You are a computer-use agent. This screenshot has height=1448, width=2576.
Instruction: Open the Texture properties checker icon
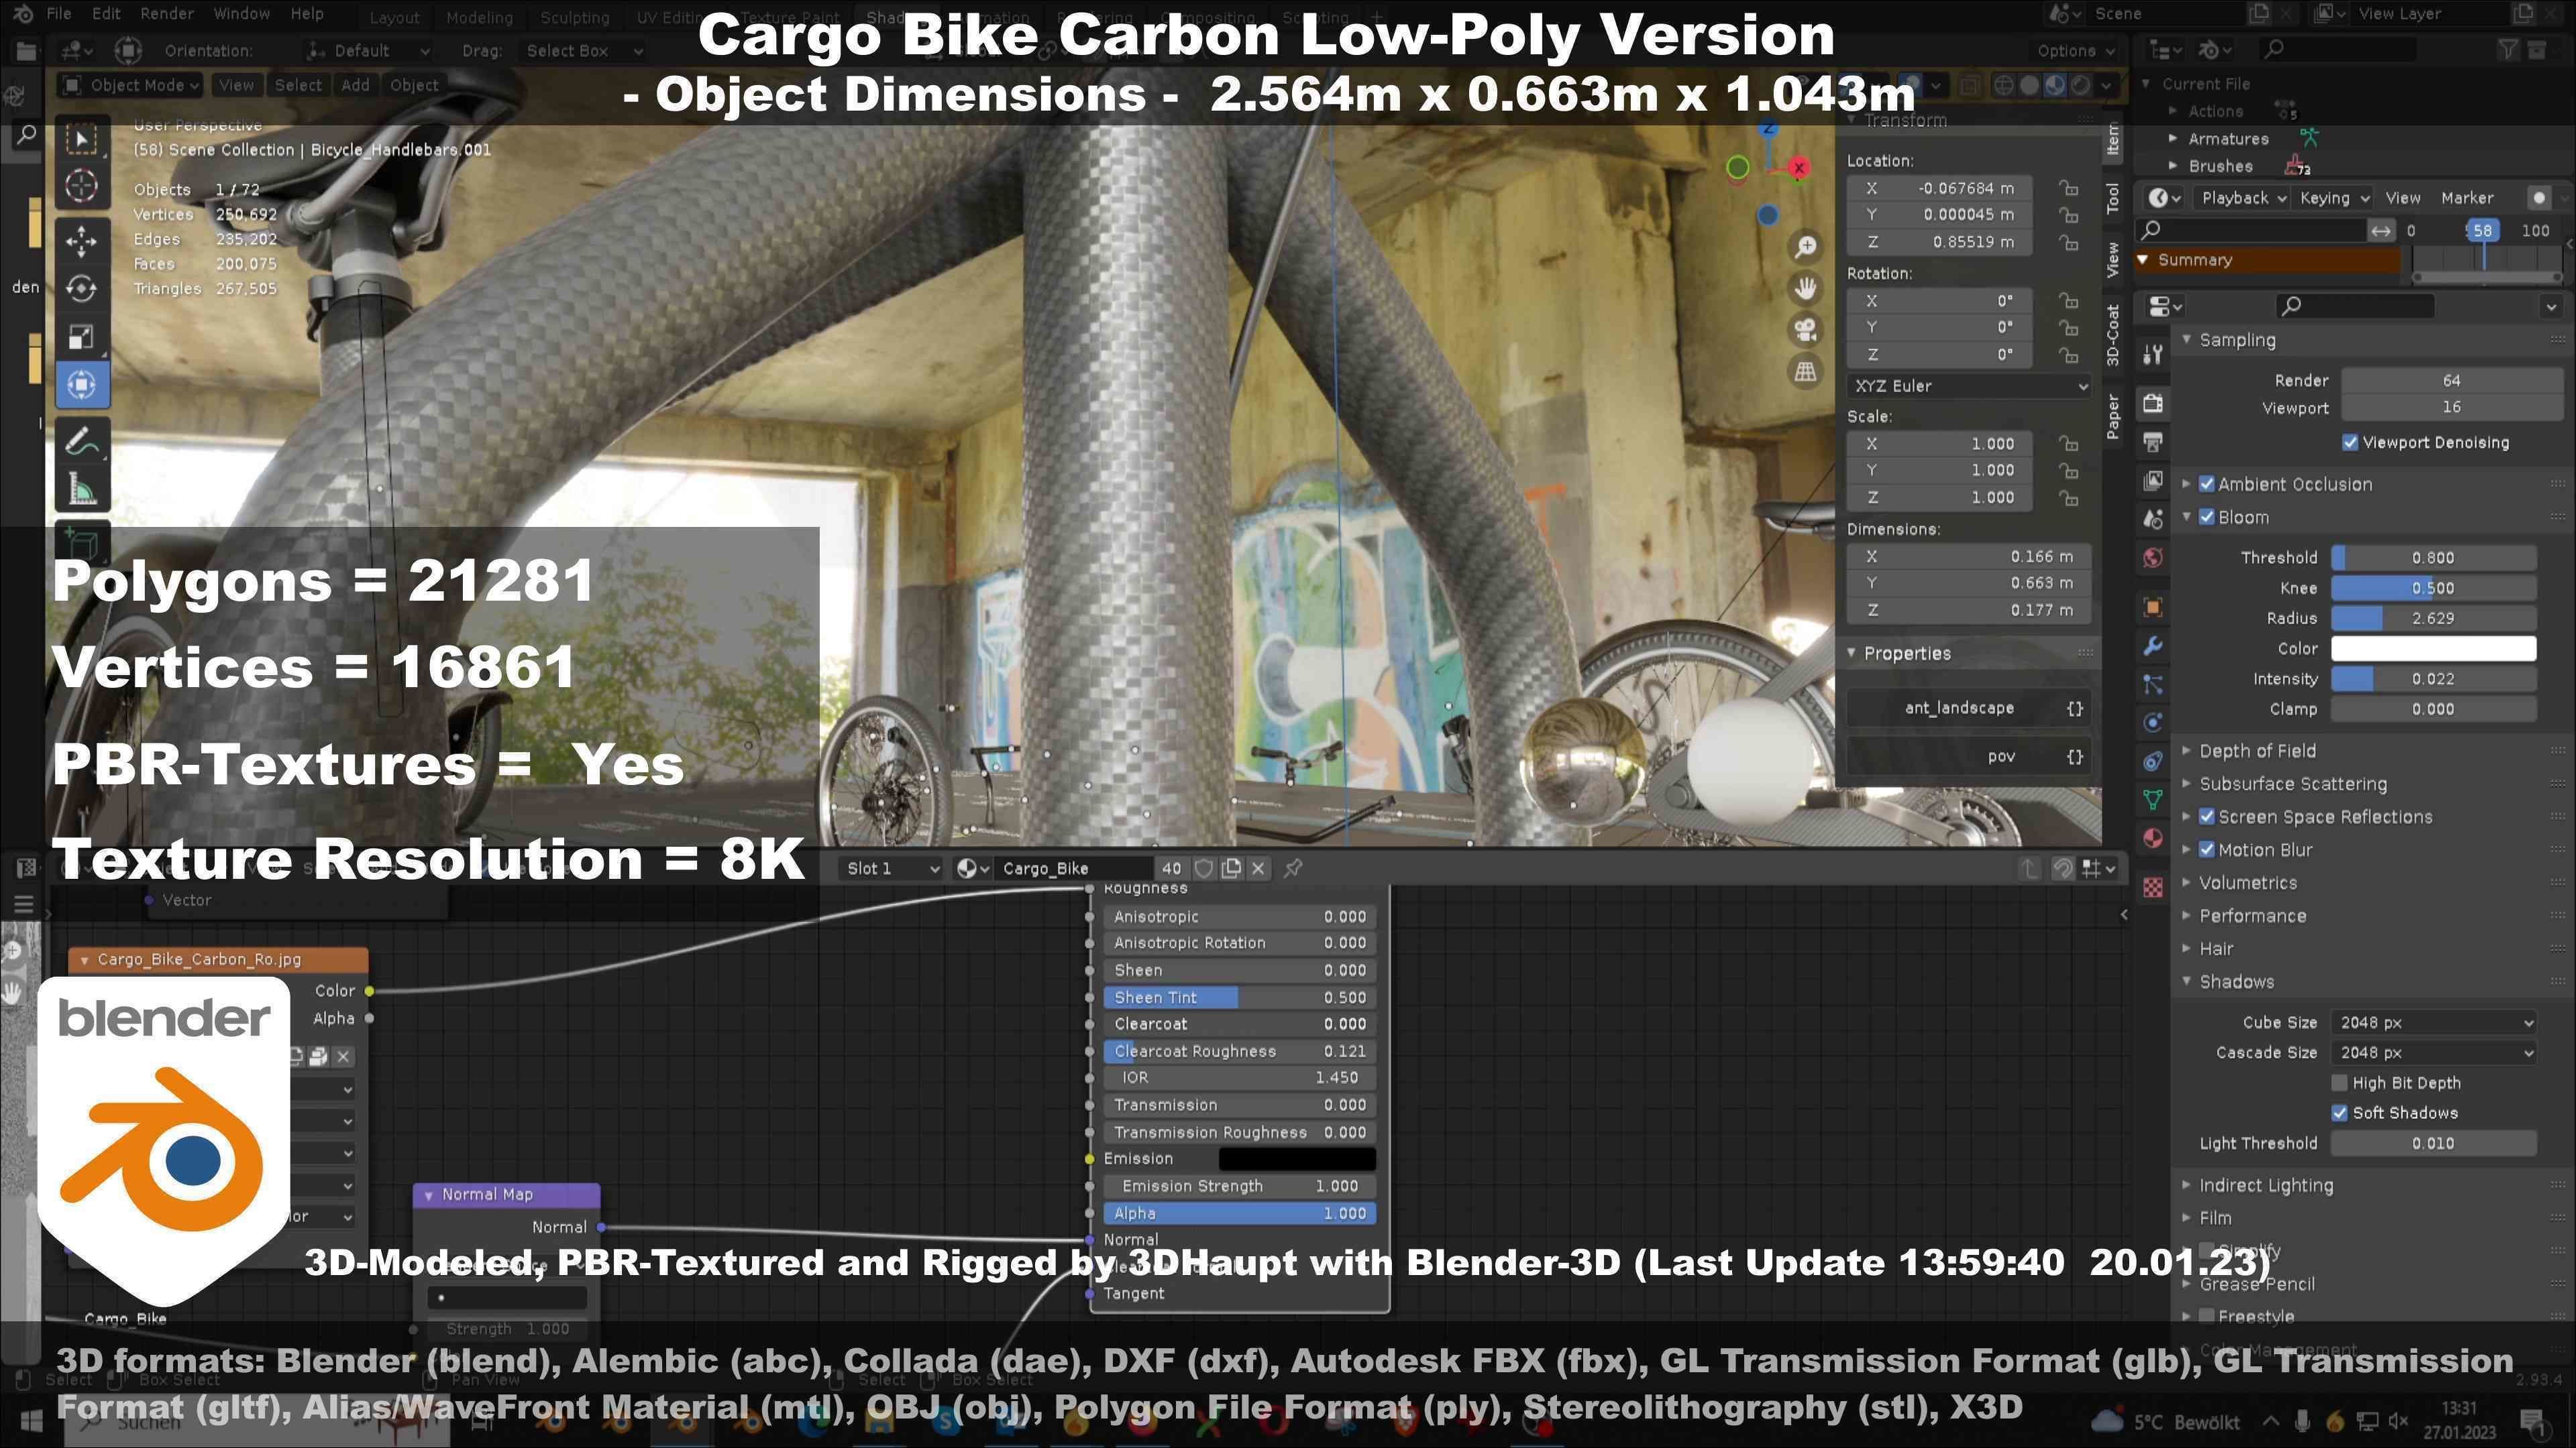coord(2153,886)
